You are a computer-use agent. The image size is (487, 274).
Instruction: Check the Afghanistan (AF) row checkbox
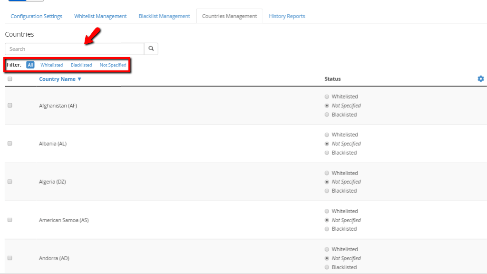tap(10, 106)
